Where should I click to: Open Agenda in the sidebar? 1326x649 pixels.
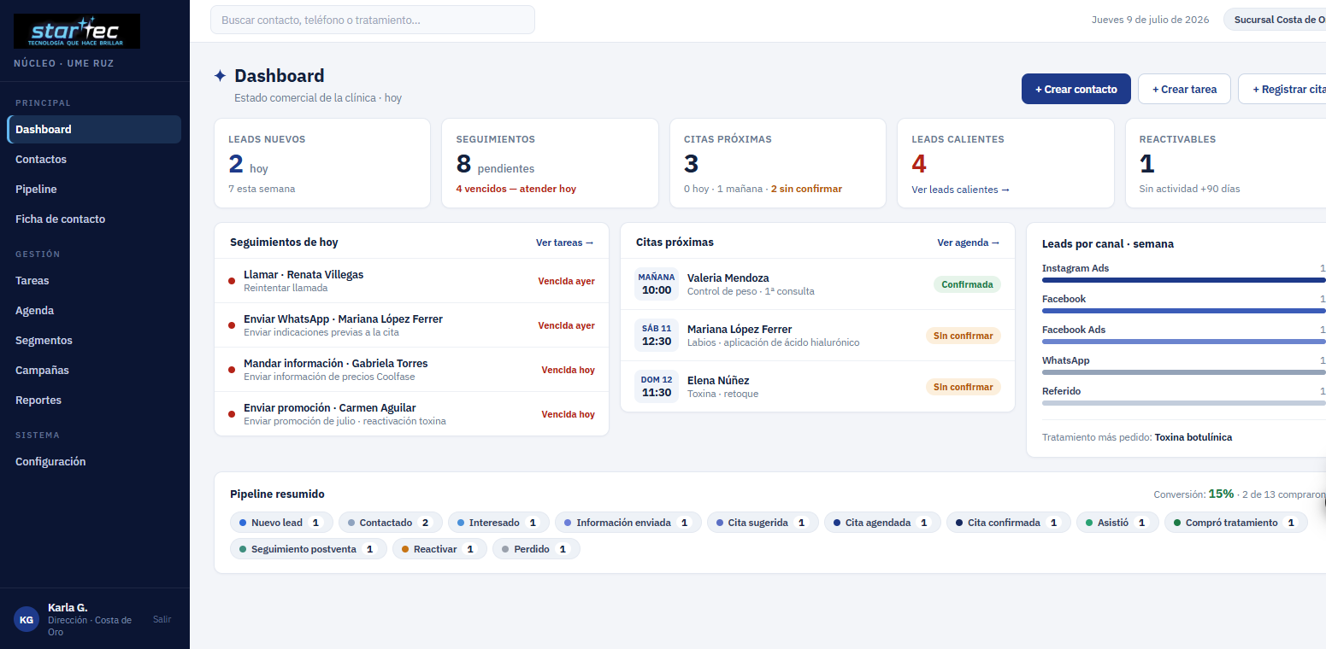[x=94, y=311]
